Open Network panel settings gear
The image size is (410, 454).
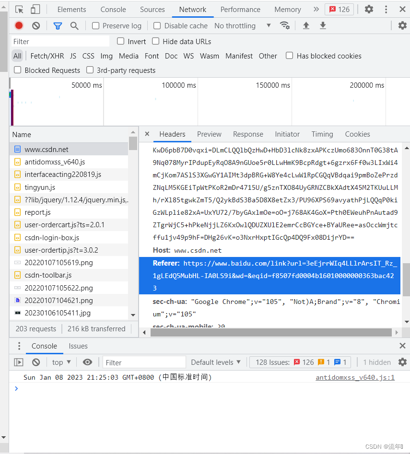click(402, 26)
